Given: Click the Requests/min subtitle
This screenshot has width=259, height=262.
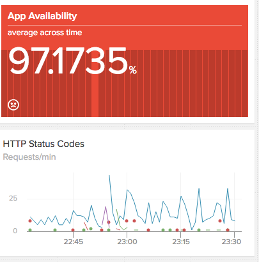Looking at the screenshot, I should (x=29, y=157).
